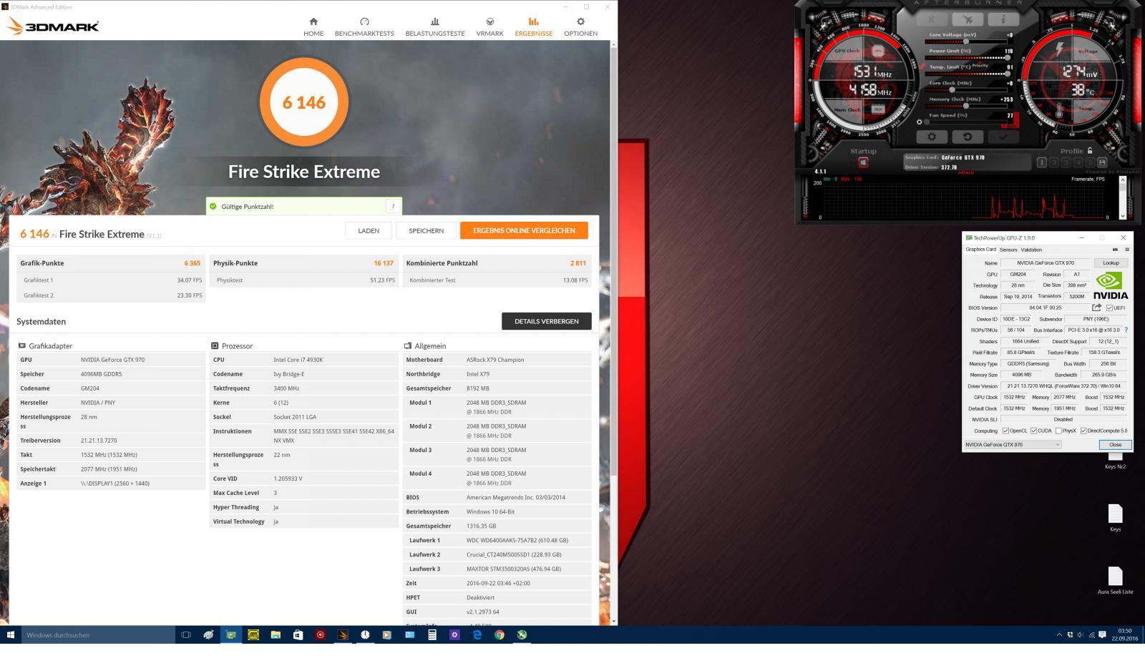The width and height of the screenshot is (1145, 658).
Task: Toggle the OpenCL checkbox in GPU-Z
Action: point(1005,431)
